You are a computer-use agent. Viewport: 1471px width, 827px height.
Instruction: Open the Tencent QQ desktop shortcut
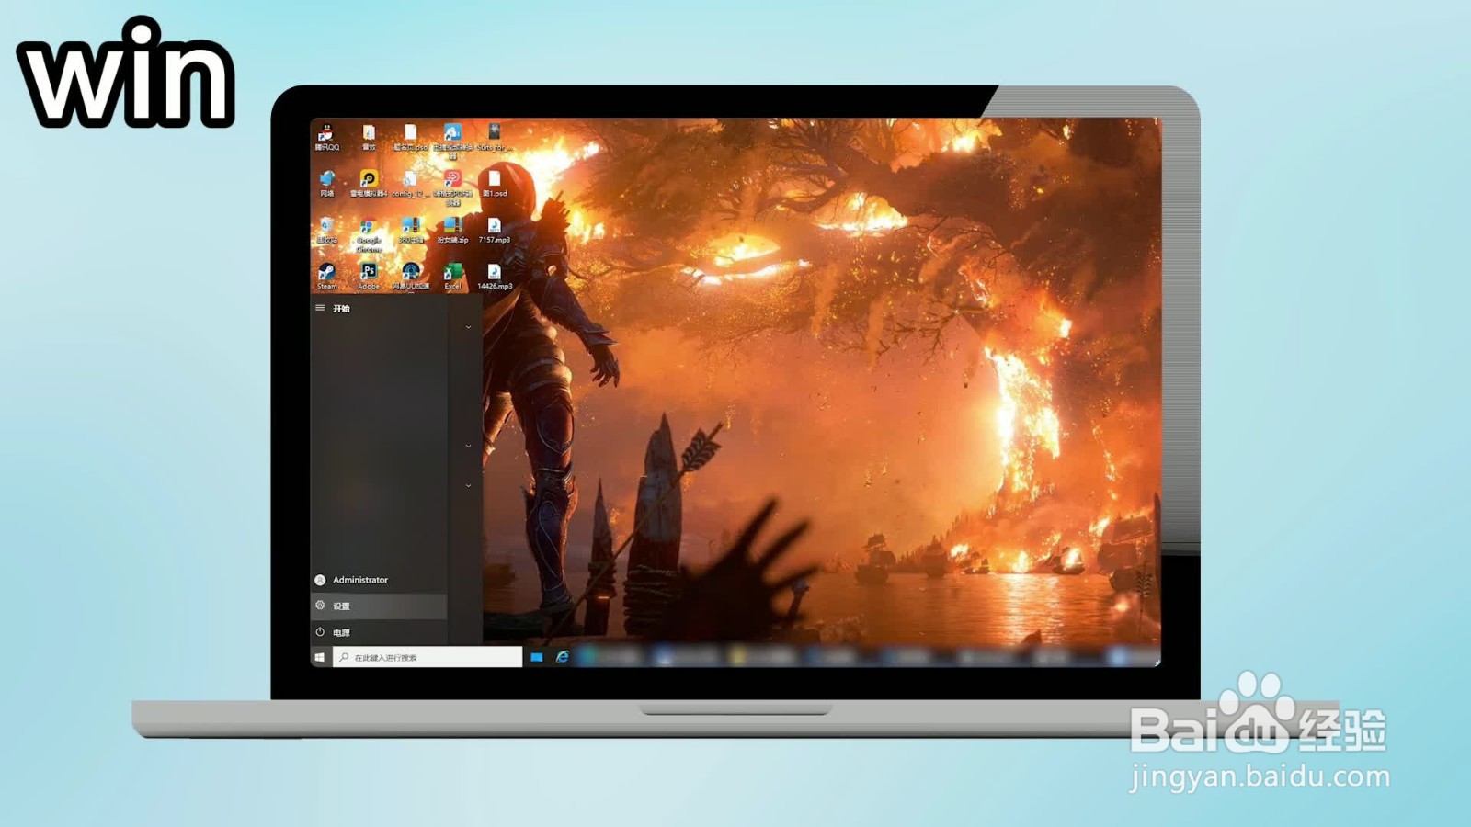point(326,138)
